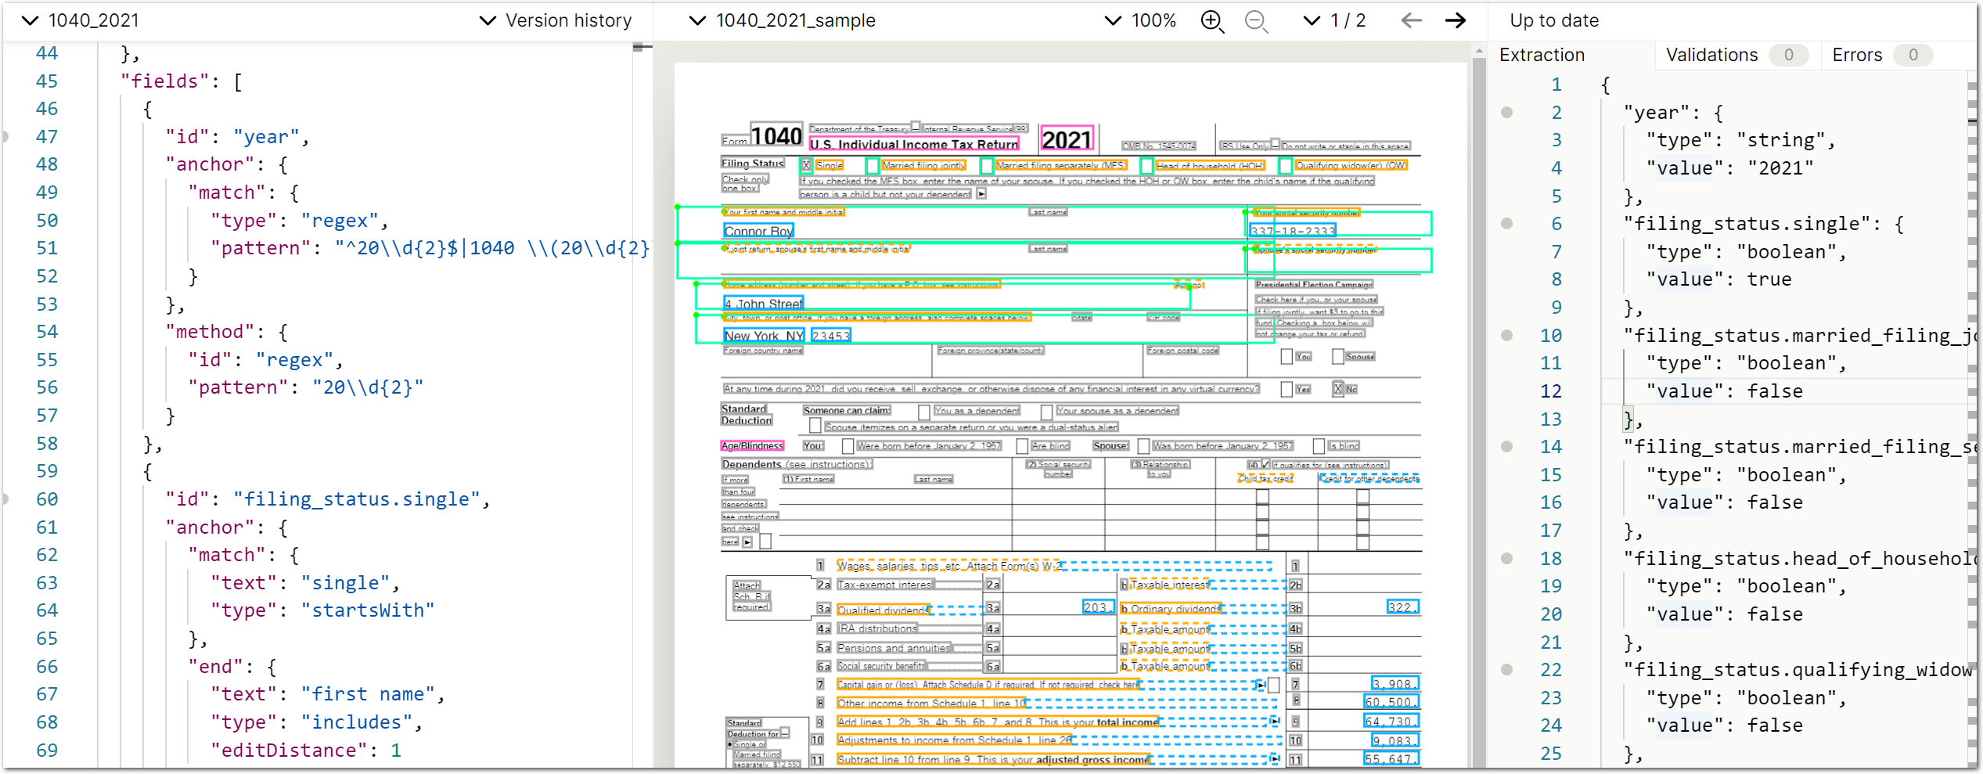Click the "editDistance": 1 line
The image size is (1983, 774).
[x=306, y=751]
